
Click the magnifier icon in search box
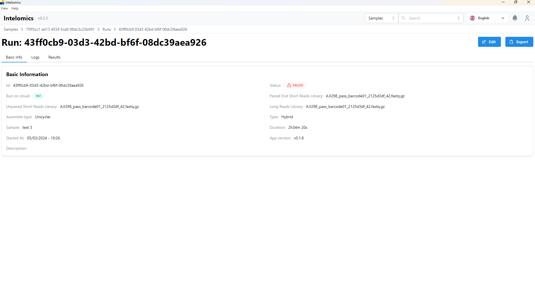(x=403, y=18)
